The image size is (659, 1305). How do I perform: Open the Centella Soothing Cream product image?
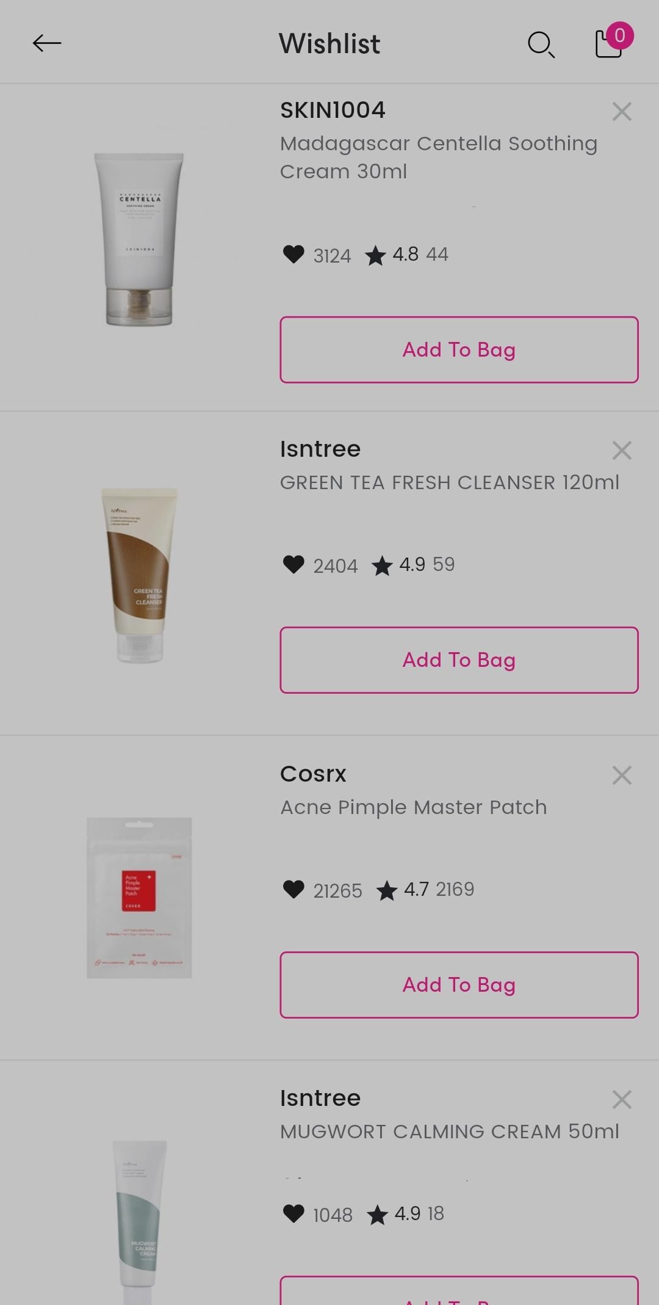click(x=139, y=239)
